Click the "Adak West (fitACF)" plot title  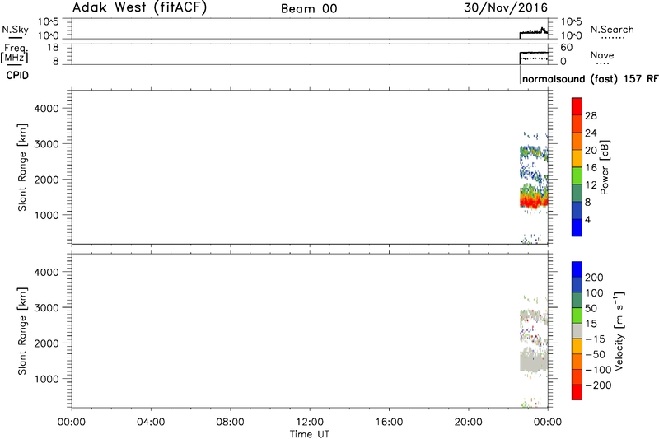point(139,7)
